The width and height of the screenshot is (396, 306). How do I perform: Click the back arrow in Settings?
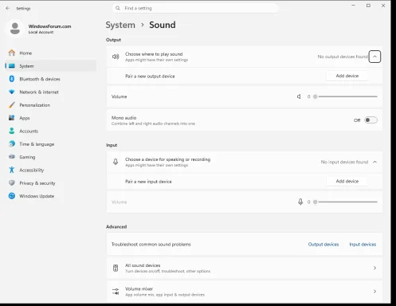point(7,8)
